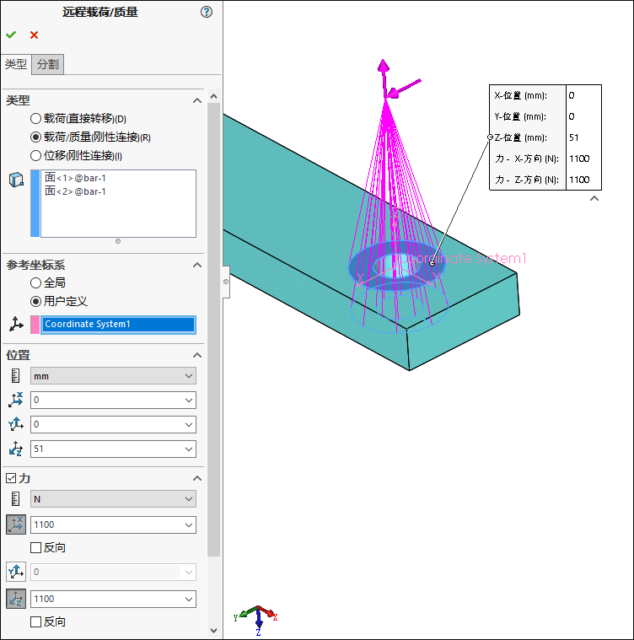
Task: Select 面<1>@bar-1 in the face list
Action: (x=75, y=178)
